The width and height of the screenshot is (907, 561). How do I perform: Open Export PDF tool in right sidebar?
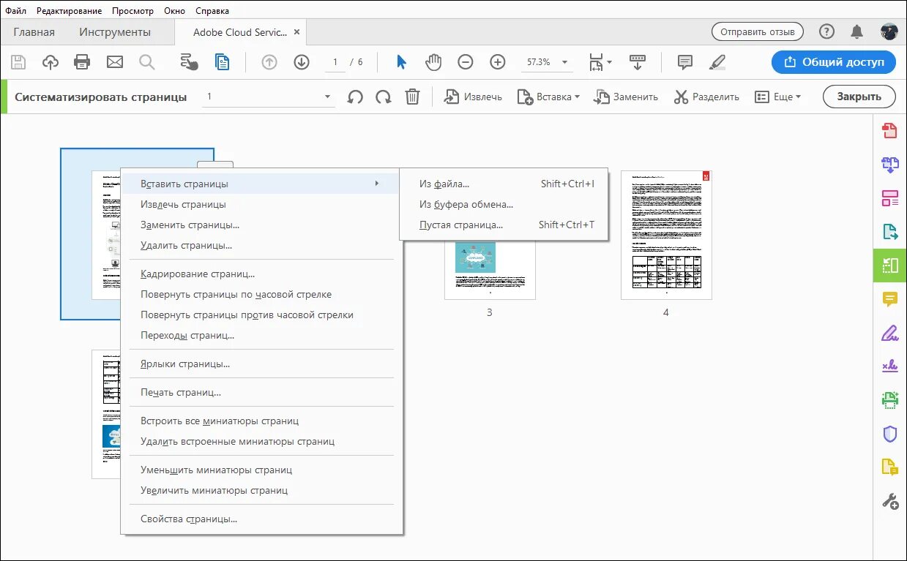point(889,232)
